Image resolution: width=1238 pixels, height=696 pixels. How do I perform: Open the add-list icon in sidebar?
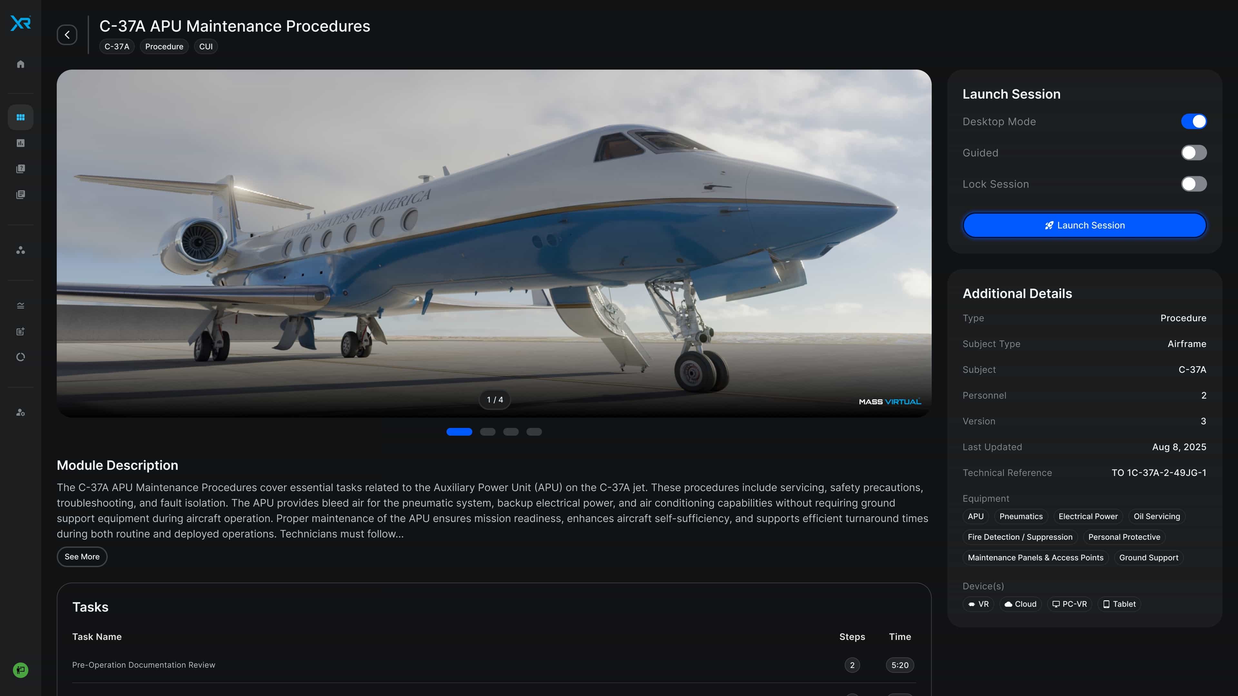pyautogui.click(x=21, y=332)
